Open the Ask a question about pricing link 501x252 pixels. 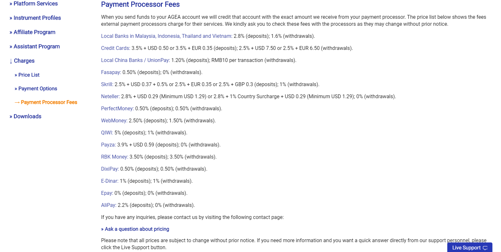pyautogui.click(x=135, y=229)
